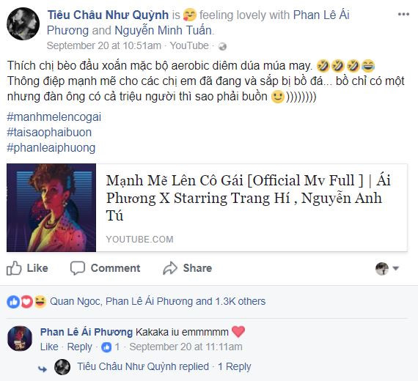Viewport: 418px width, 381px height.
Task: Open the post options three-dot menu
Action: coord(403,15)
